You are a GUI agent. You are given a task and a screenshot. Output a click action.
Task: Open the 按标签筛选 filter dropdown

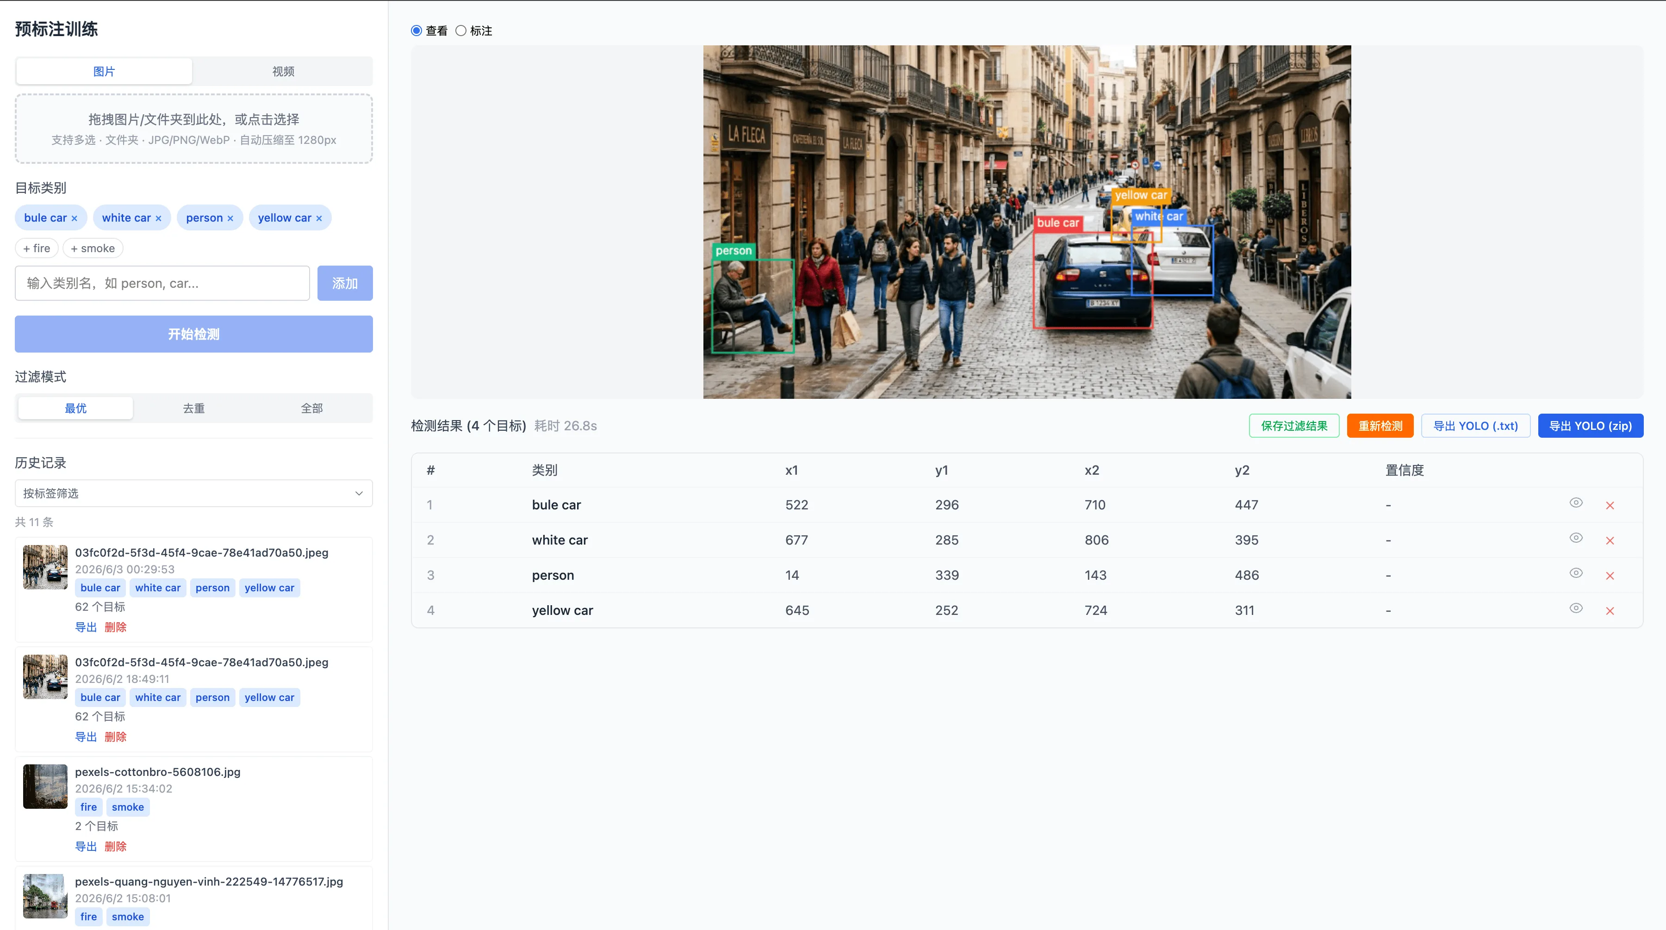[193, 494]
